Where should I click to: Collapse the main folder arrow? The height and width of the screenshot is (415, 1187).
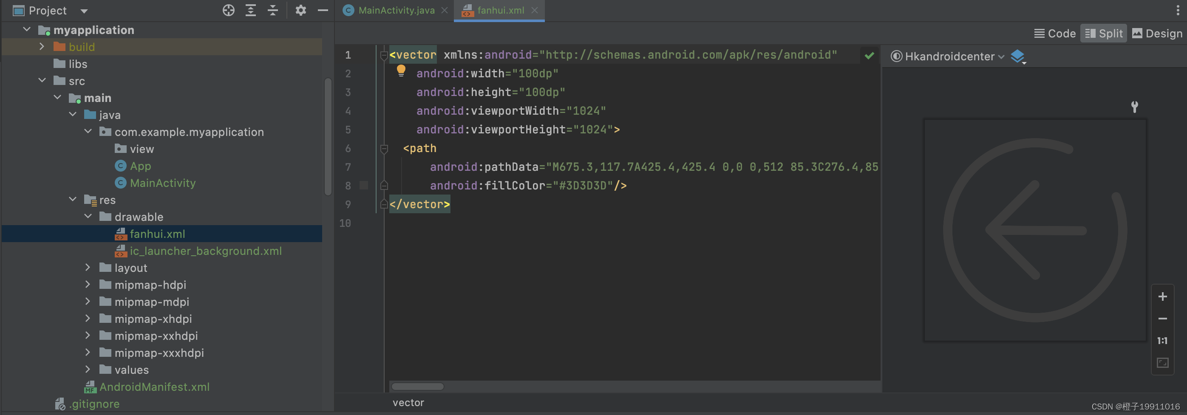[58, 98]
